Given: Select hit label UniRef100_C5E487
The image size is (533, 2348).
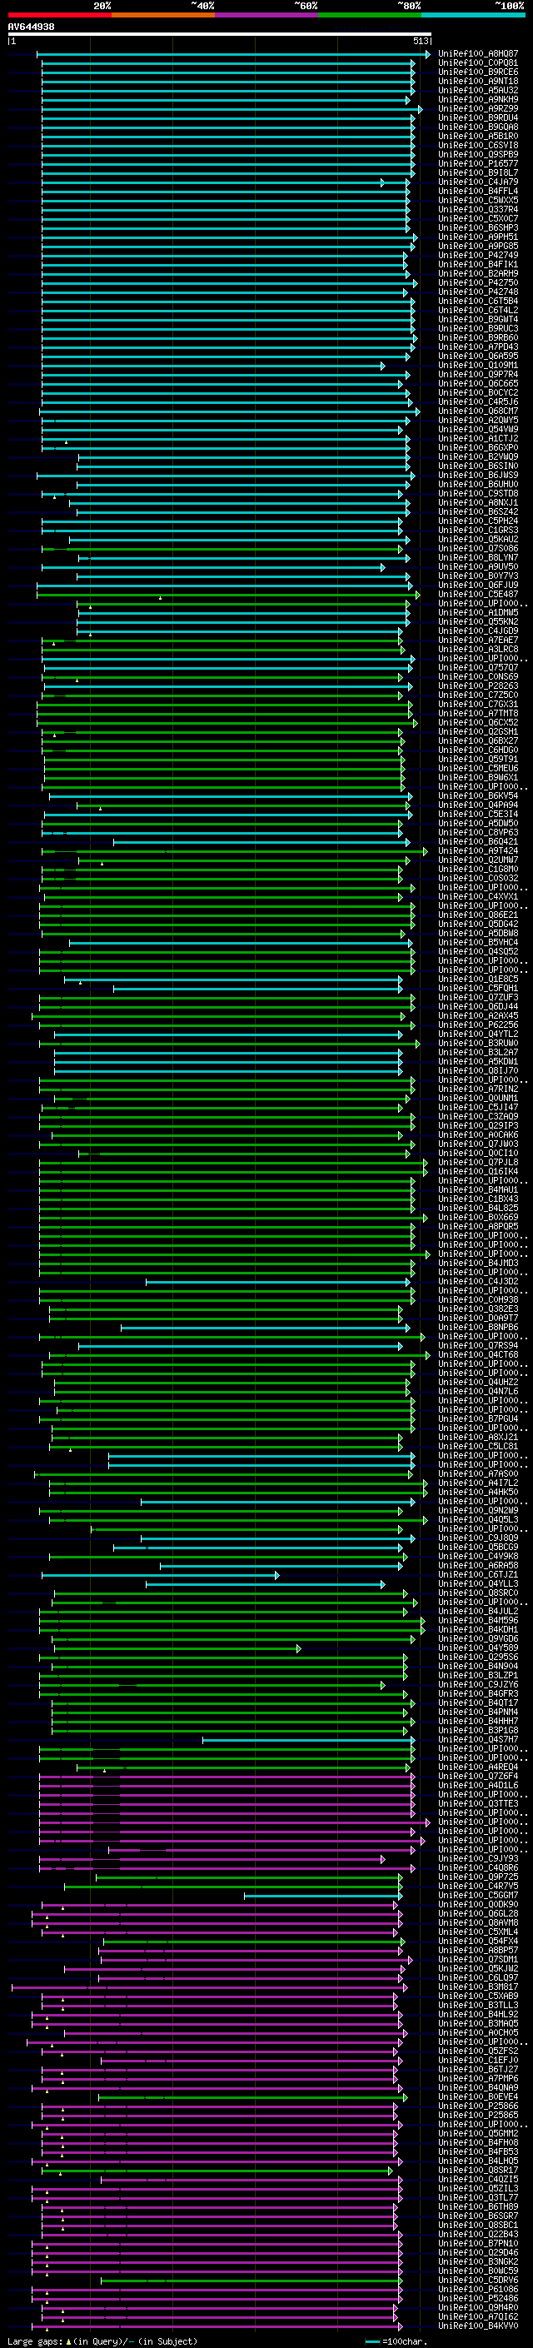Looking at the screenshot, I should [478, 595].
